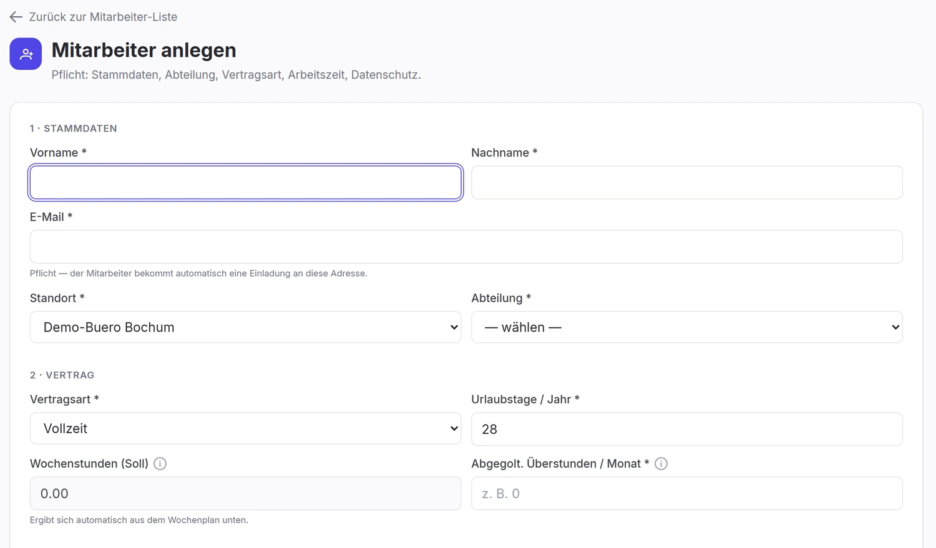Click the Abgegolt. Überstunden / Monat field

(687, 493)
